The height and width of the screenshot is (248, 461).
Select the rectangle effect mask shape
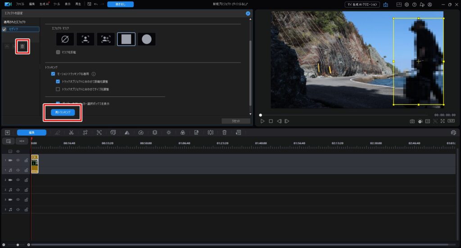(x=126, y=39)
